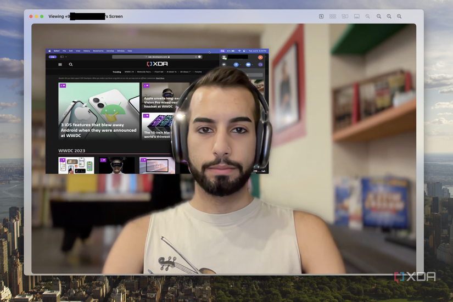Click the keyboard panel icon in viewer toolbar

[x=357, y=16]
